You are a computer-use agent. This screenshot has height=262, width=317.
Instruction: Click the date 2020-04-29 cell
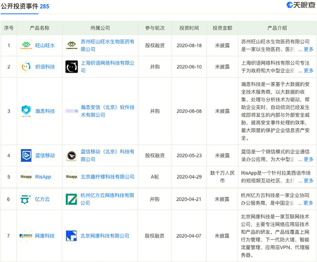pos(189,177)
